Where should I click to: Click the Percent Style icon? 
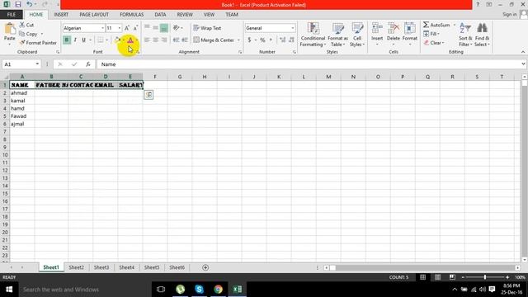(x=262, y=40)
